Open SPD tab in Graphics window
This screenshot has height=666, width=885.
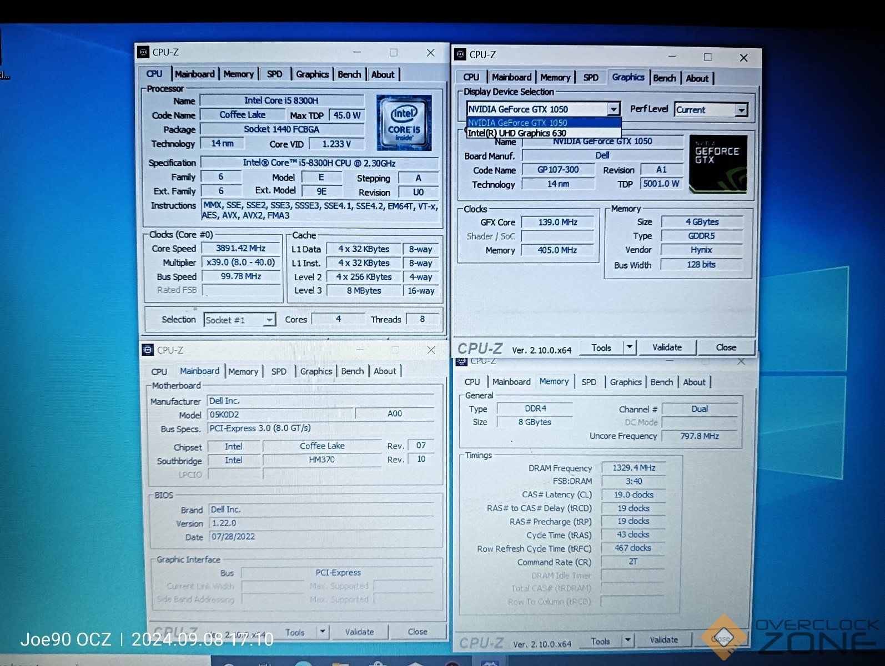[591, 78]
